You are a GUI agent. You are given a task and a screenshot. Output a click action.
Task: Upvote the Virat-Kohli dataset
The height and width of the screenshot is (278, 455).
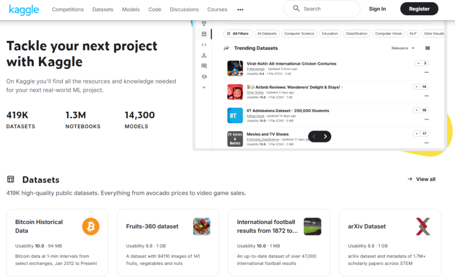point(418,63)
